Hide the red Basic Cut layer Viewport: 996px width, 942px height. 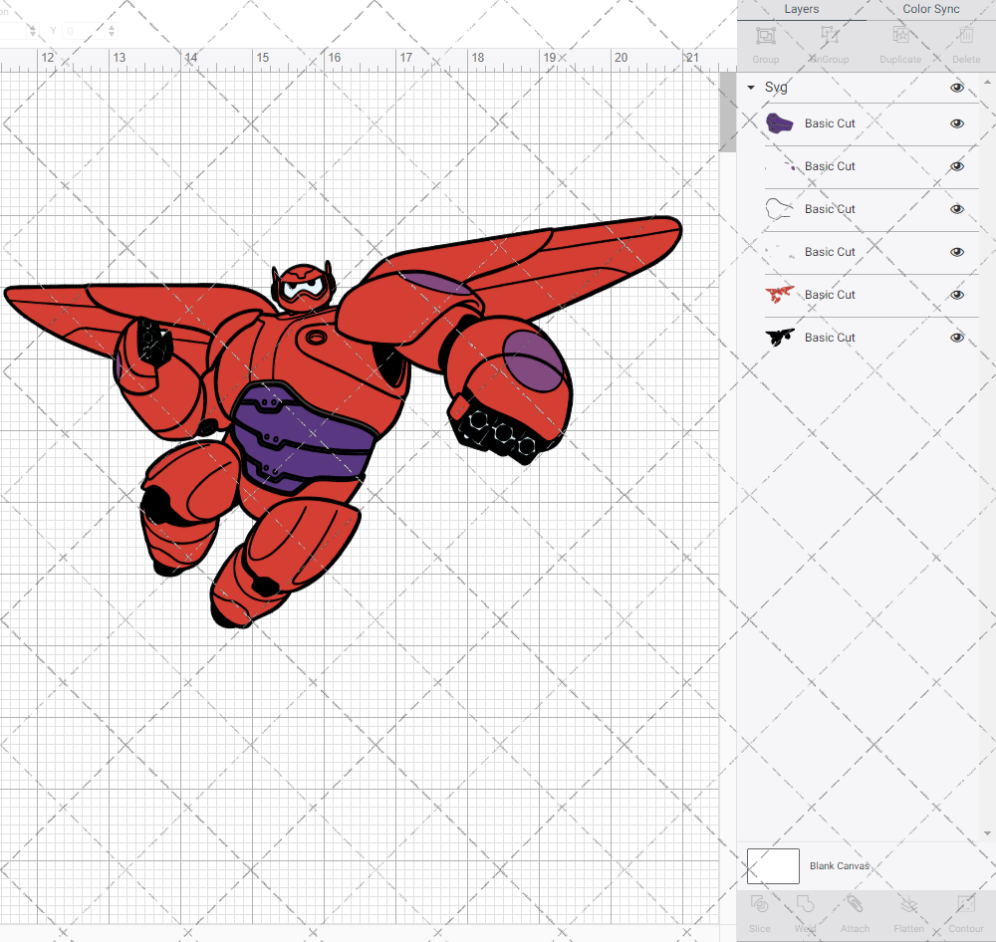pos(957,295)
